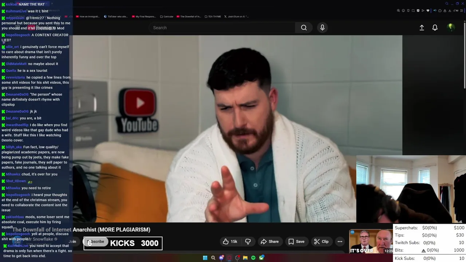Click the heart bookmark icon in toolbar
The height and width of the screenshot is (262, 466).
pyautogui.click(x=428, y=11)
